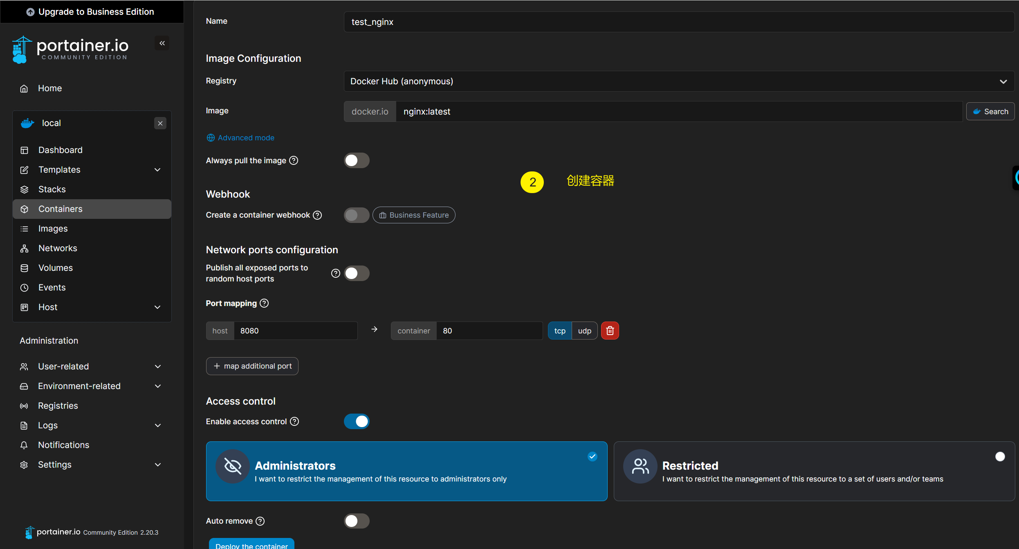The width and height of the screenshot is (1019, 549).
Task: Enable Always pull the image toggle
Action: (x=356, y=160)
